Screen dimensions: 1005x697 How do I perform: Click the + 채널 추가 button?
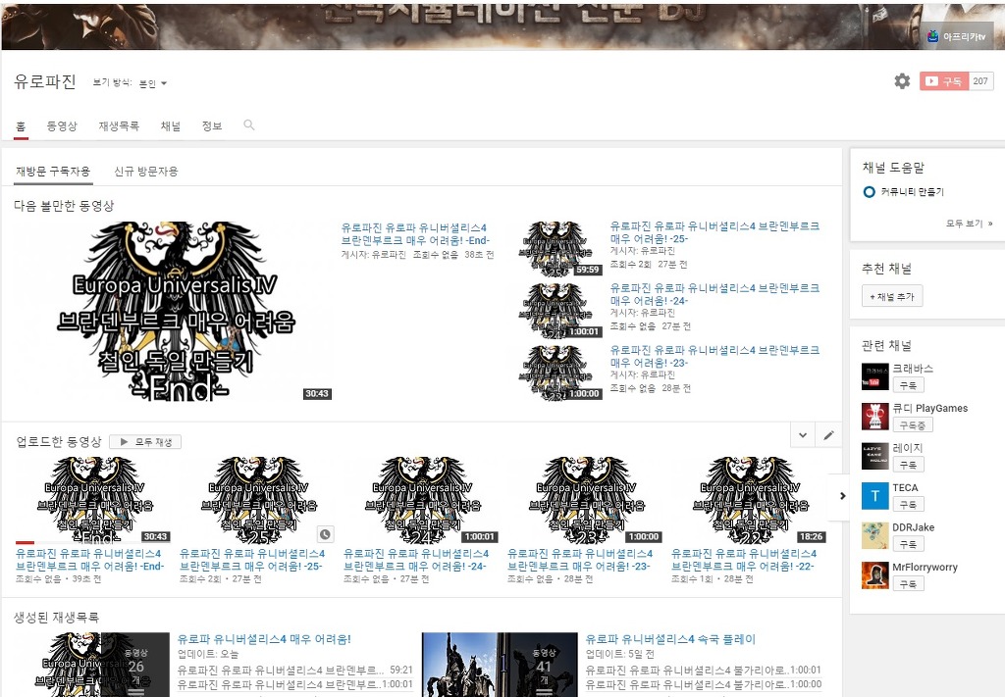[892, 296]
